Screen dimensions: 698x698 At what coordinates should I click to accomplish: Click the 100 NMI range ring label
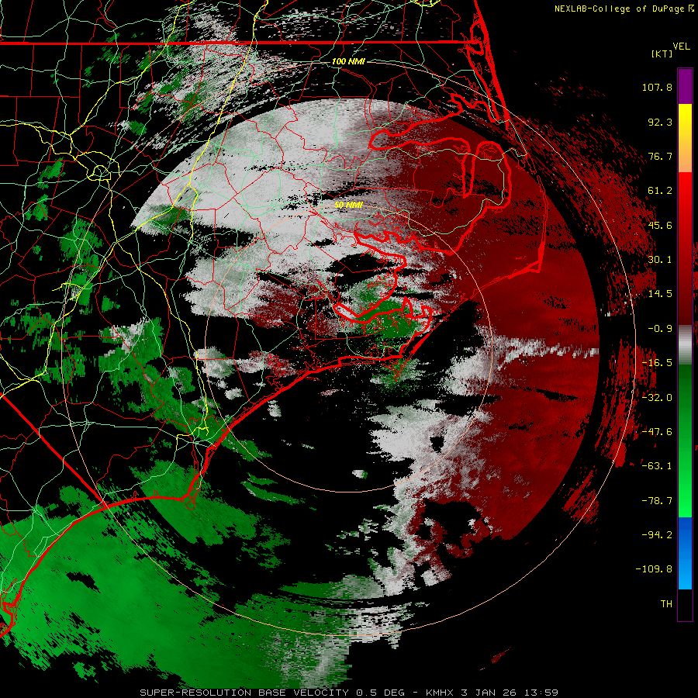coord(348,61)
